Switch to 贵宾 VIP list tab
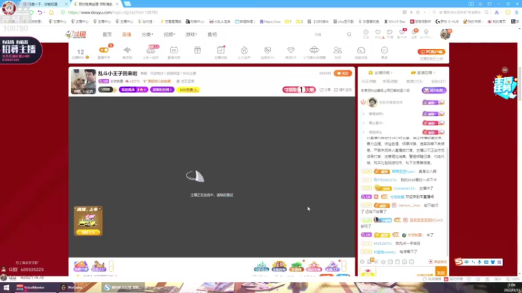The width and height of the screenshot is (522, 293). tap(414, 81)
